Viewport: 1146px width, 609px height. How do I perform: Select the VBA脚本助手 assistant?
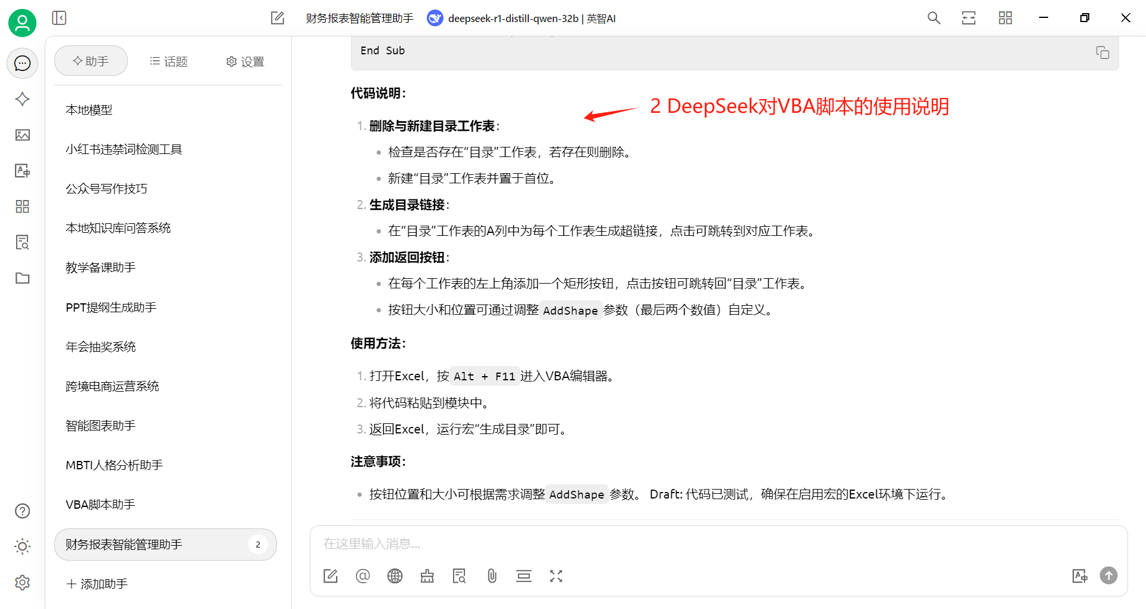(x=165, y=505)
